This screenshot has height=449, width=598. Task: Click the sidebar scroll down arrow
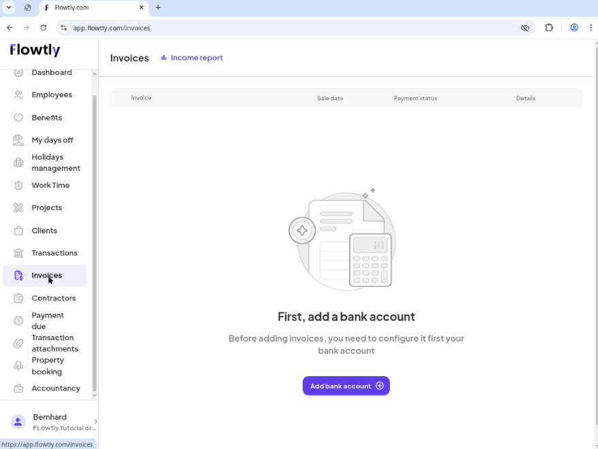(x=95, y=395)
